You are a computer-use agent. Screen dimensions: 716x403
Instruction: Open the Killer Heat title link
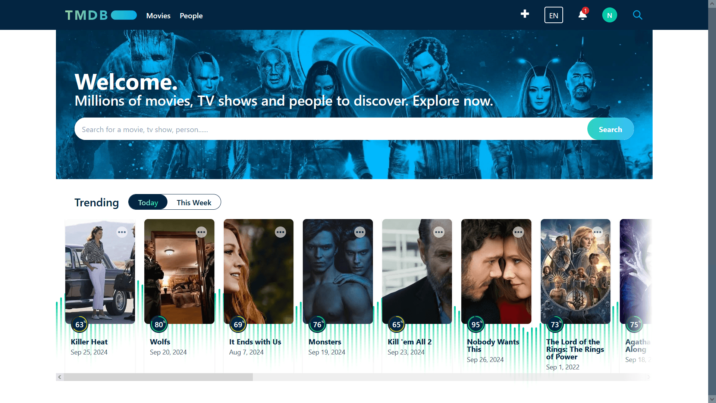[89, 342]
